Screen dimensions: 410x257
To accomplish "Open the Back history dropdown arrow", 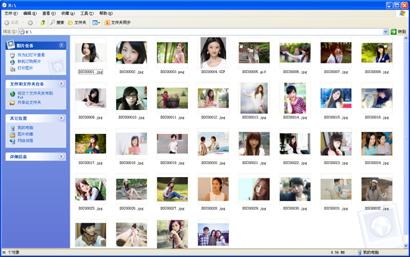I will 23,23.
